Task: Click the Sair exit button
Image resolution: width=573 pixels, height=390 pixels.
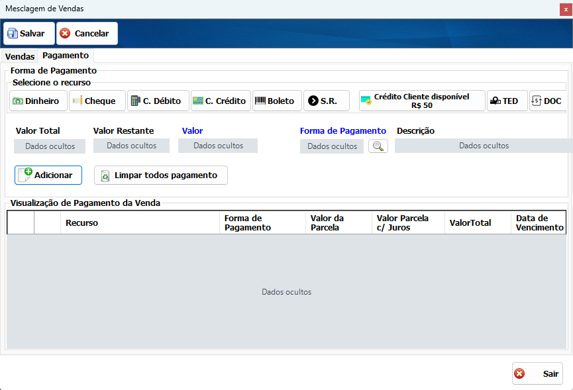Action: (x=537, y=373)
